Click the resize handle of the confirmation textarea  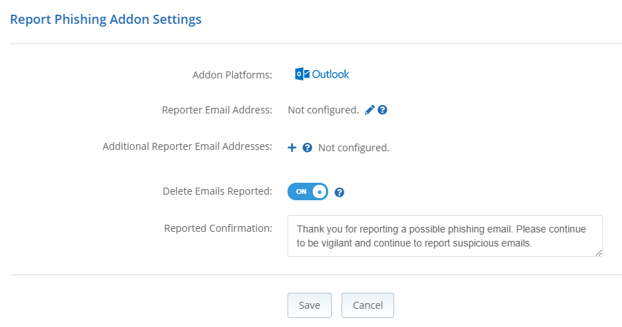(599, 253)
